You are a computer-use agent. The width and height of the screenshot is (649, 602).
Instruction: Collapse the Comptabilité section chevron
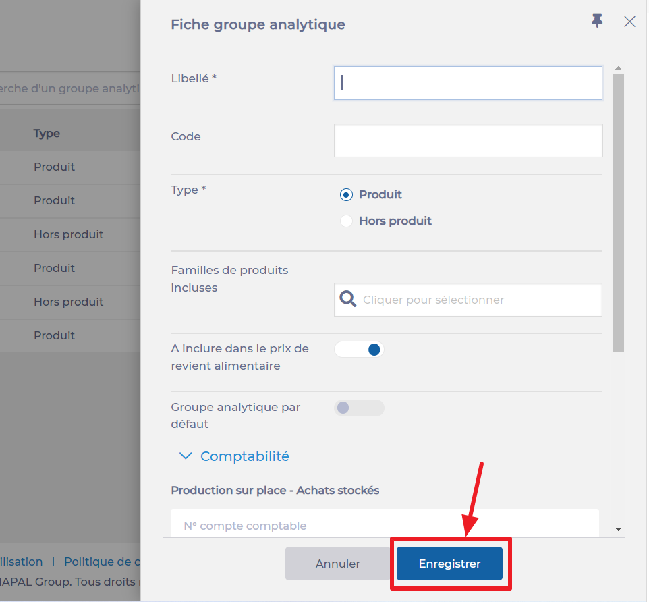click(185, 456)
